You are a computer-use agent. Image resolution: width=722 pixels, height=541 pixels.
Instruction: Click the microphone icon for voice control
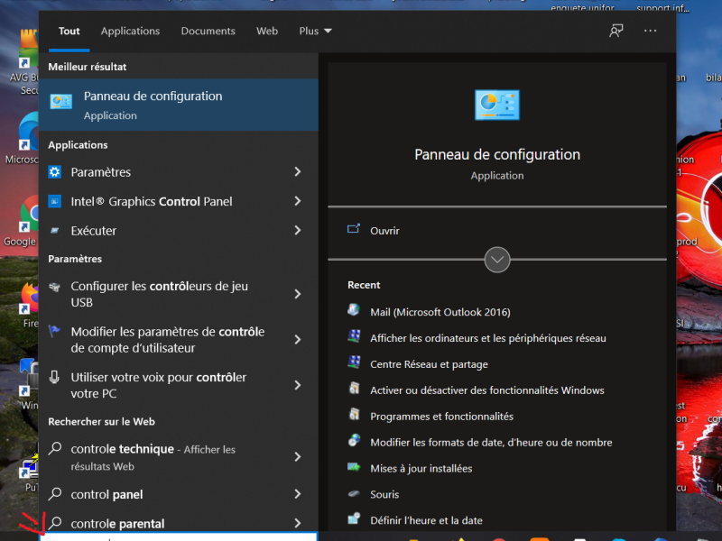click(x=54, y=377)
